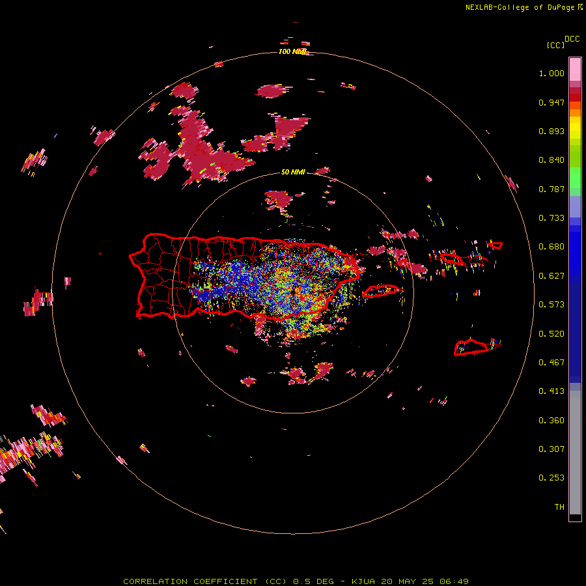The height and width of the screenshot is (586, 586).
Task: Pick the light pink top color bar segment
Action: click(575, 69)
